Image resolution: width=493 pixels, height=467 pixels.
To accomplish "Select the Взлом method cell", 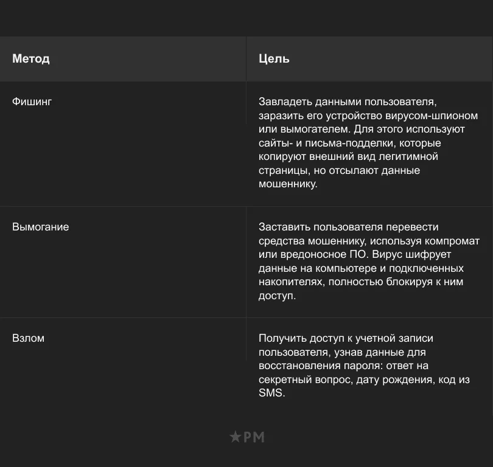I will click(x=29, y=338).
